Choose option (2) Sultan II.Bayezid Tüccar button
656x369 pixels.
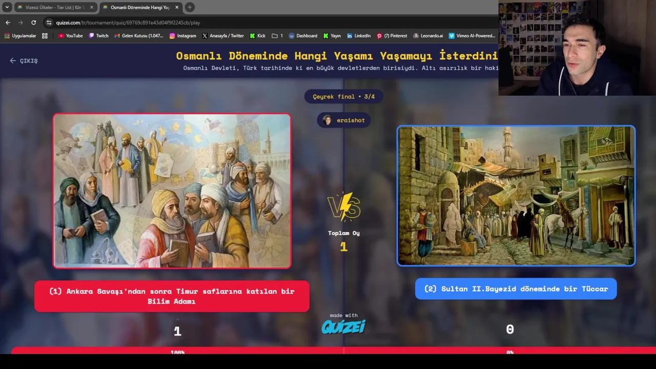coord(516,289)
